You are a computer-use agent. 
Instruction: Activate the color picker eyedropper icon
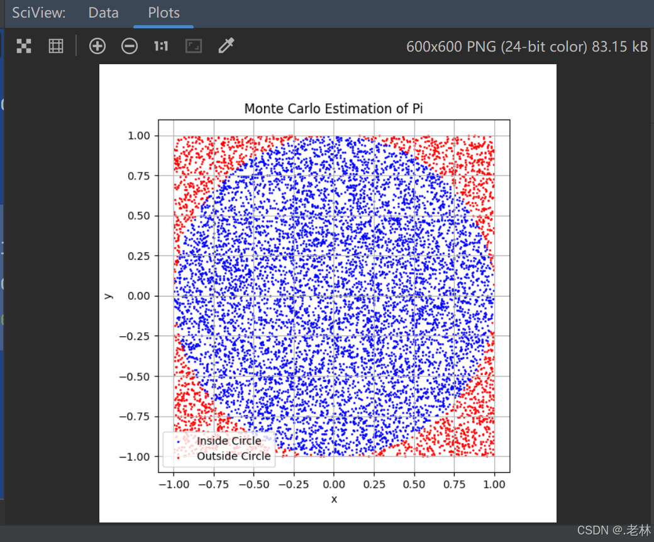[226, 45]
